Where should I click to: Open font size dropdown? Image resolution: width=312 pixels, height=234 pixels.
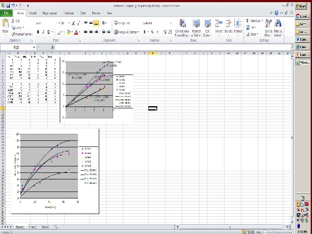pyautogui.click(x=69, y=23)
